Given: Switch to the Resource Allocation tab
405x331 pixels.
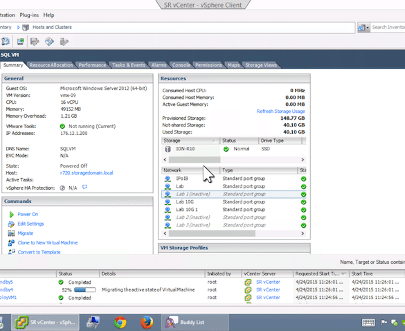Looking at the screenshot, I should pyautogui.click(x=51, y=65).
